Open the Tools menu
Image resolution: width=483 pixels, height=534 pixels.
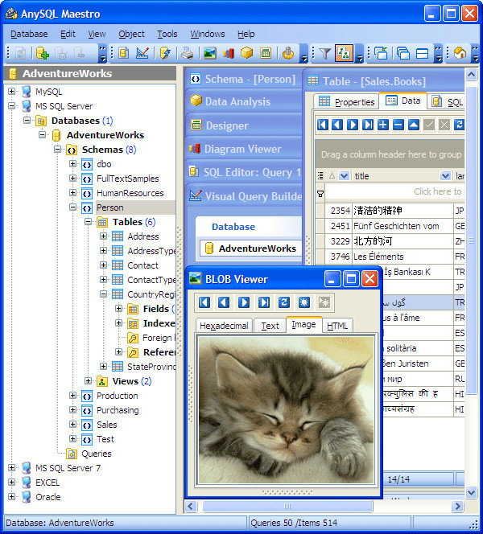(167, 34)
